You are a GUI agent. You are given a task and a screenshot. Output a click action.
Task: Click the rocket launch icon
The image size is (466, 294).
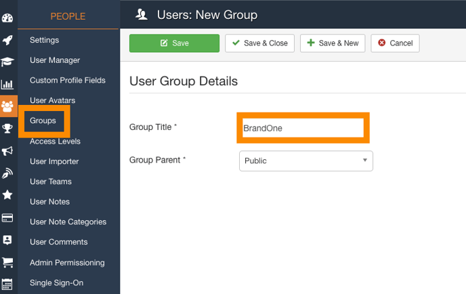(8, 40)
